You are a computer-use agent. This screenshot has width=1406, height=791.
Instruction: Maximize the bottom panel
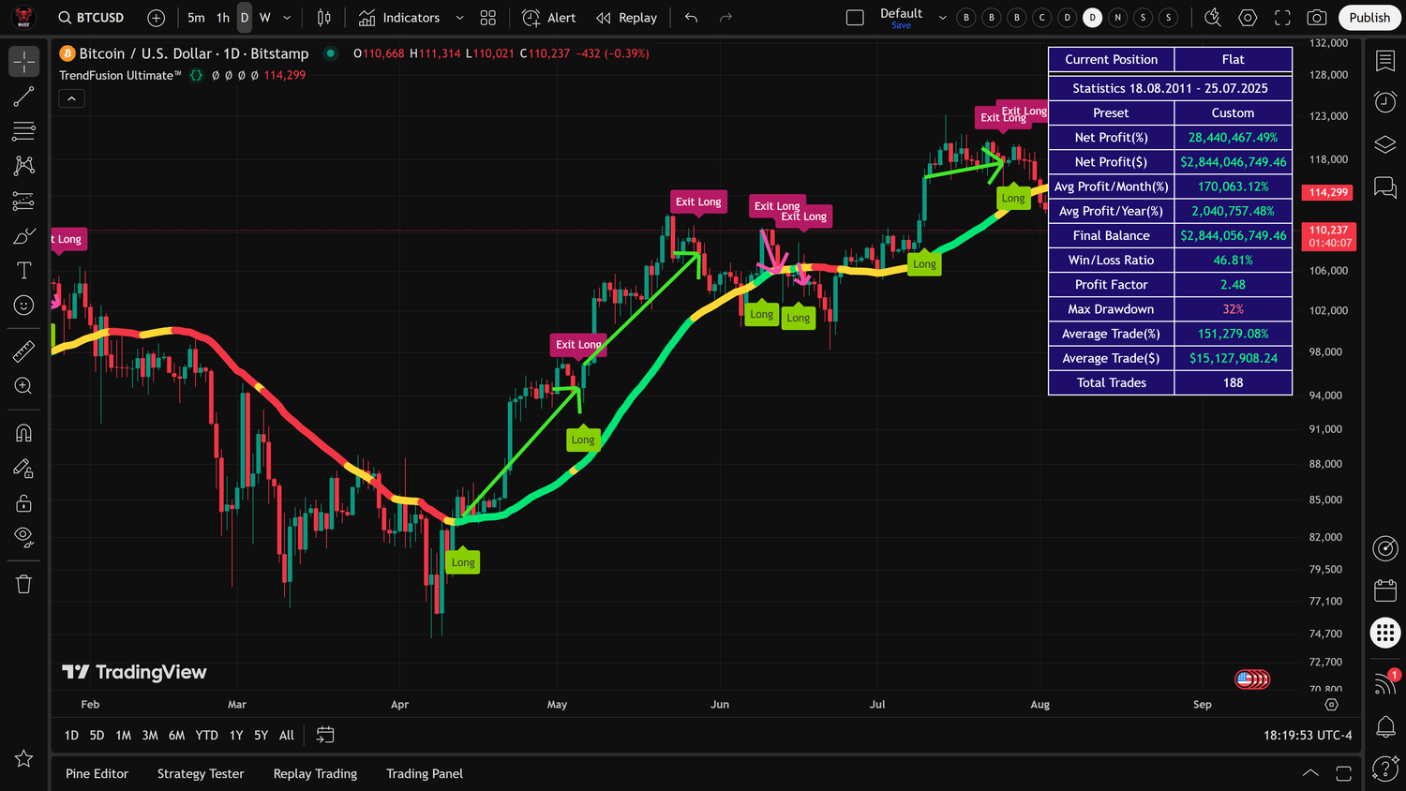click(1343, 773)
